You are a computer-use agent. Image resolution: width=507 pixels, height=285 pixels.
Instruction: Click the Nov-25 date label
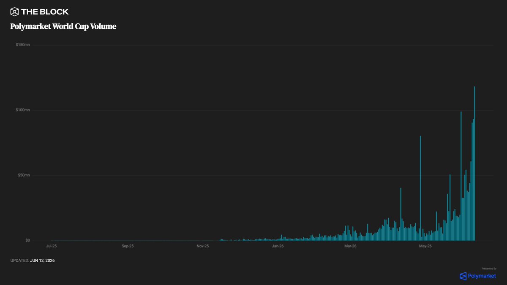(203, 246)
